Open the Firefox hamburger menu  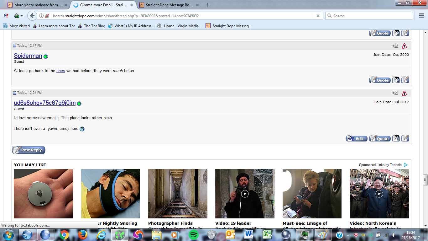pyautogui.click(x=421, y=16)
